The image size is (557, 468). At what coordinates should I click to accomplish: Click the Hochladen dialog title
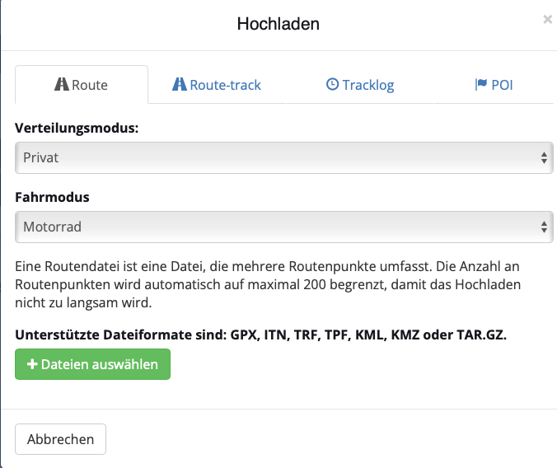pyautogui.click(x=278, y=23)
